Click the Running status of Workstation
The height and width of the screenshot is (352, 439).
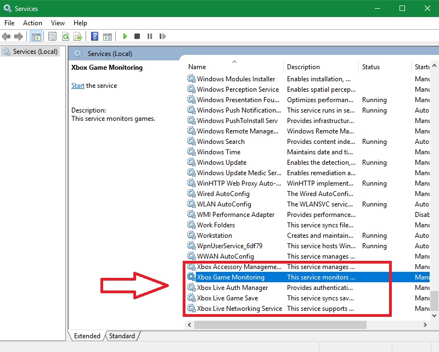pyautogui.click(x=374, y=236)
